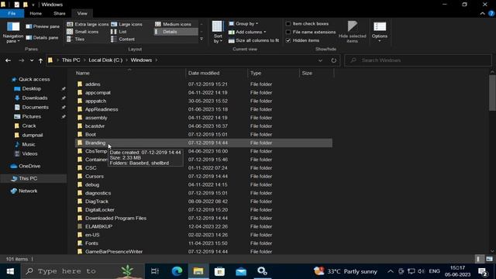496x279 pixels.
Task: Open recent locations dropdown arrow
Action: (32, 60)
